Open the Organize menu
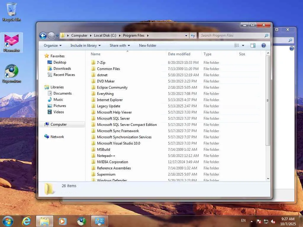 click(x=53, y=46)
